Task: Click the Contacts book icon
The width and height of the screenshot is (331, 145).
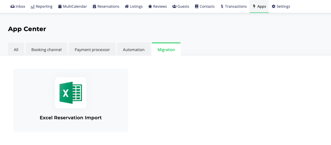Action: tap(197, 7)
